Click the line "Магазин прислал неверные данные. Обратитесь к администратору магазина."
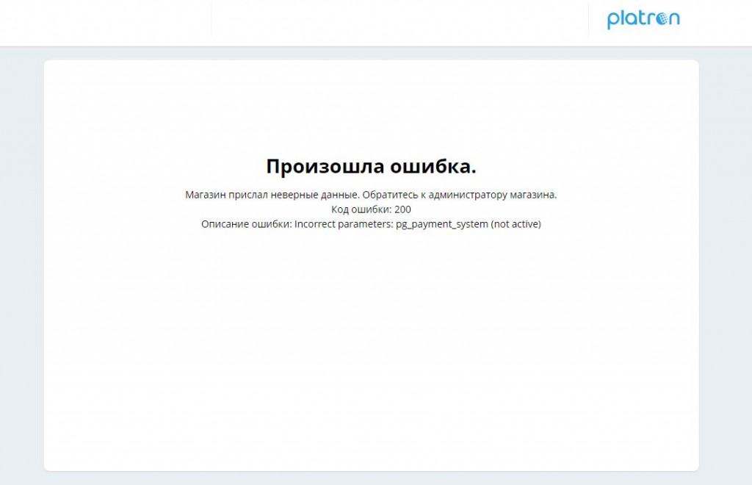The image size is (752, 485). [371, 195]
